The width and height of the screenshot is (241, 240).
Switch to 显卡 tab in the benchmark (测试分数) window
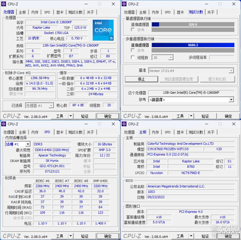180,12
